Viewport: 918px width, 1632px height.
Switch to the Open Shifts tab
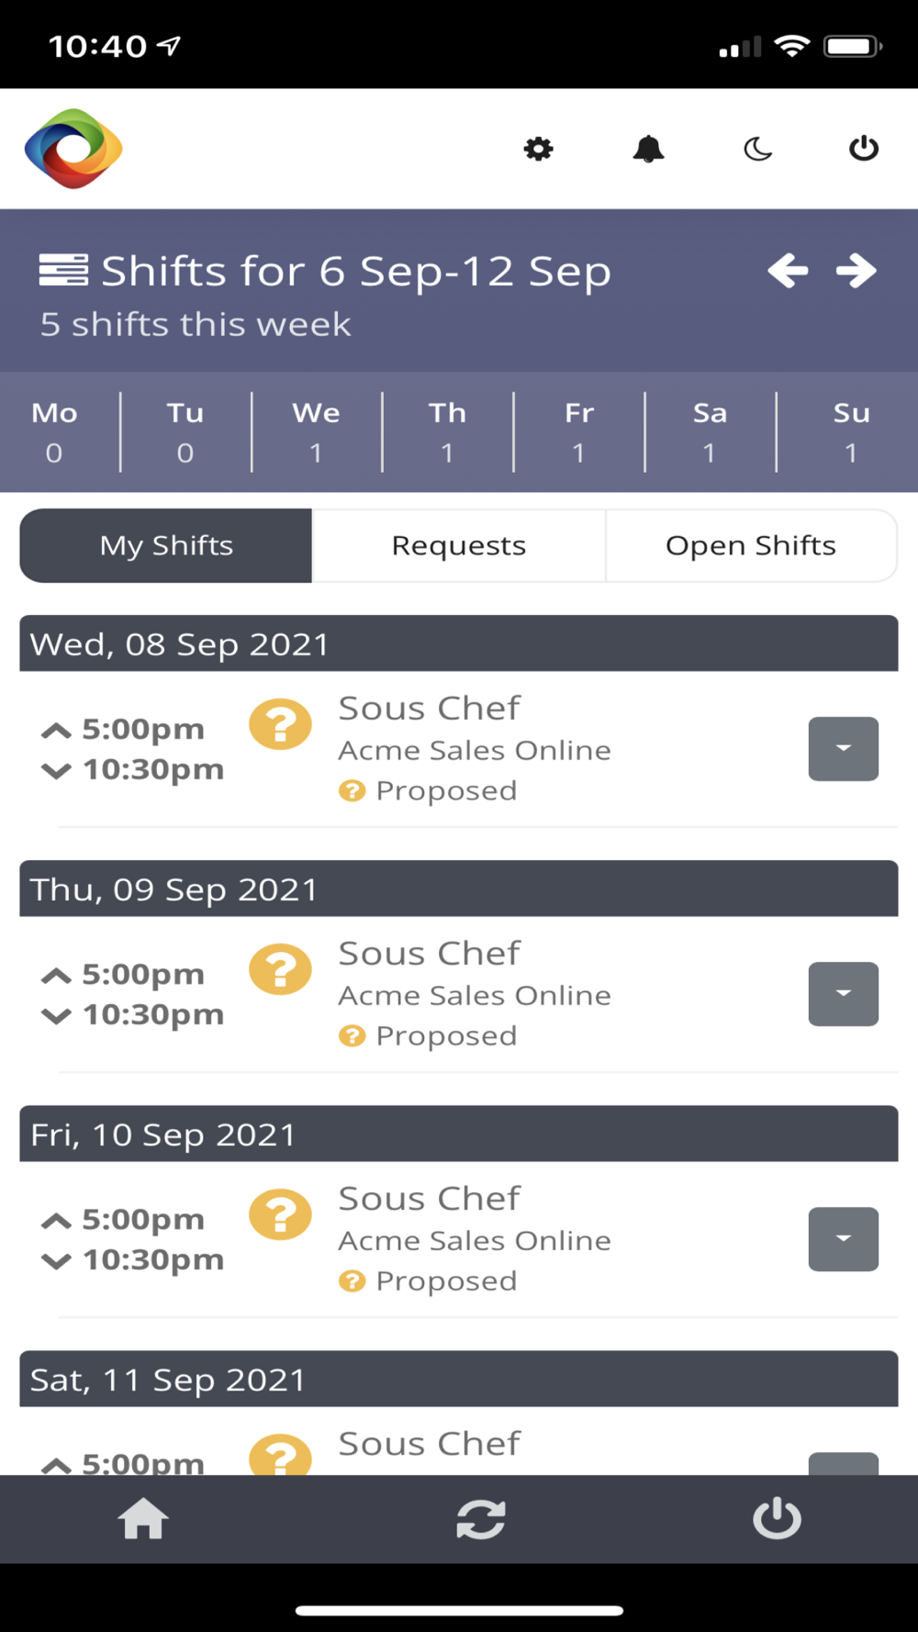[751, 546]
